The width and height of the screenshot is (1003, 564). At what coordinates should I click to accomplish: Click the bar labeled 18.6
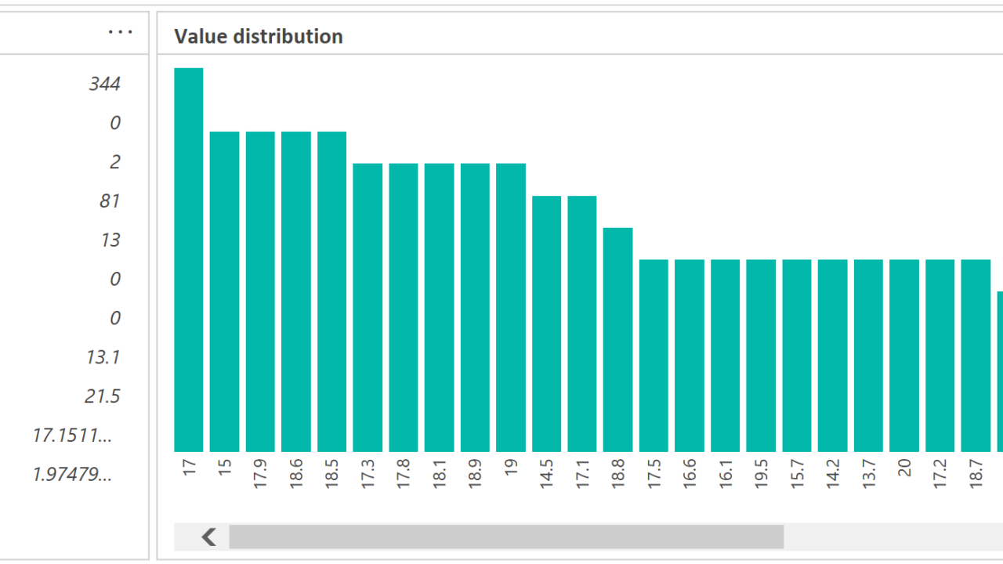(296, 291)
